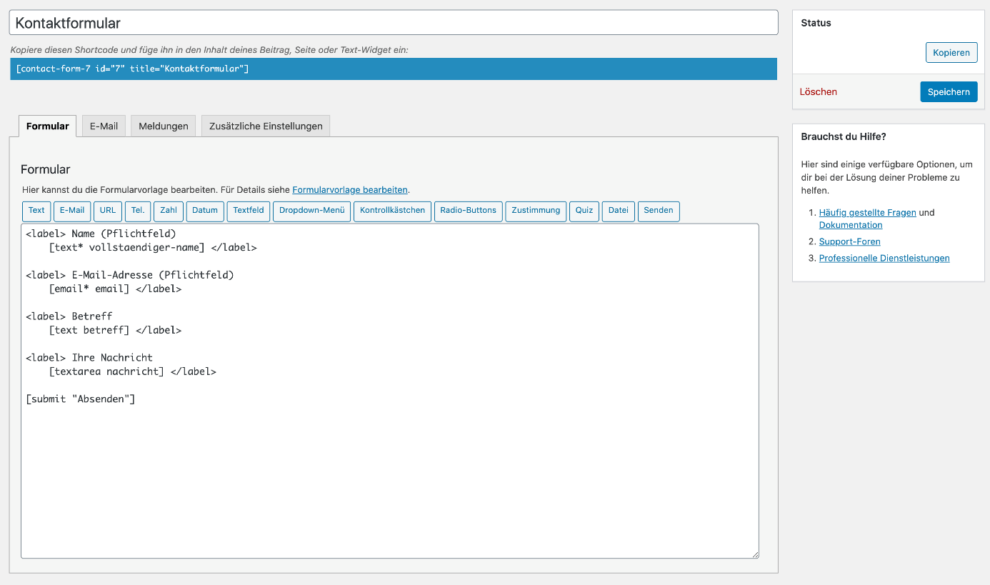Image resolution: width=990 pixels, height=585 pixels.
Task: Click the [text* vollstaendiger-name] line
Action: click(152, 248)
